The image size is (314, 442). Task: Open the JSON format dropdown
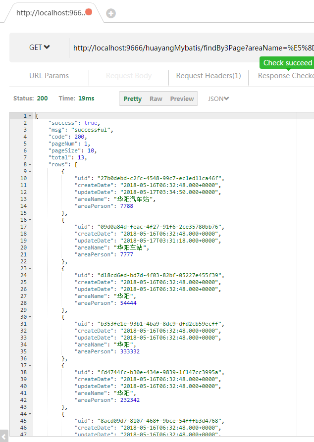[x=218, y=99]
